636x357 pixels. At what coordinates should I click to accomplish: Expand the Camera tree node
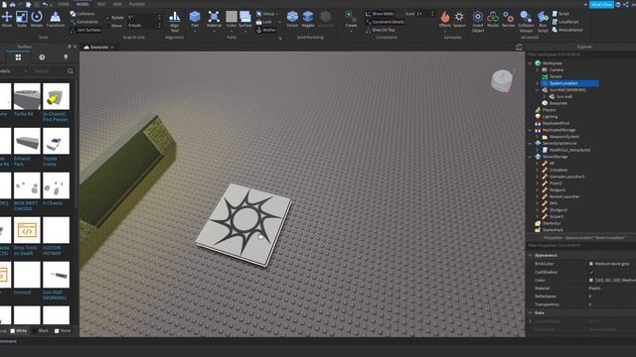tap(537, 70)
